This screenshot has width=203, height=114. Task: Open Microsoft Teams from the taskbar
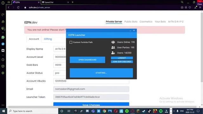pyautogui.click(x=93, y=111)
